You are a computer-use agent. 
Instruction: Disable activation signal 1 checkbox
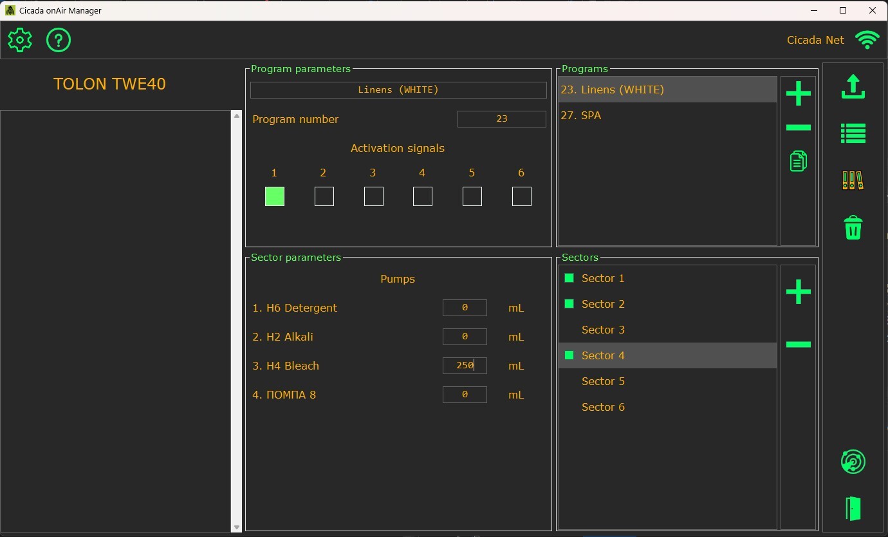pos(275,196)
